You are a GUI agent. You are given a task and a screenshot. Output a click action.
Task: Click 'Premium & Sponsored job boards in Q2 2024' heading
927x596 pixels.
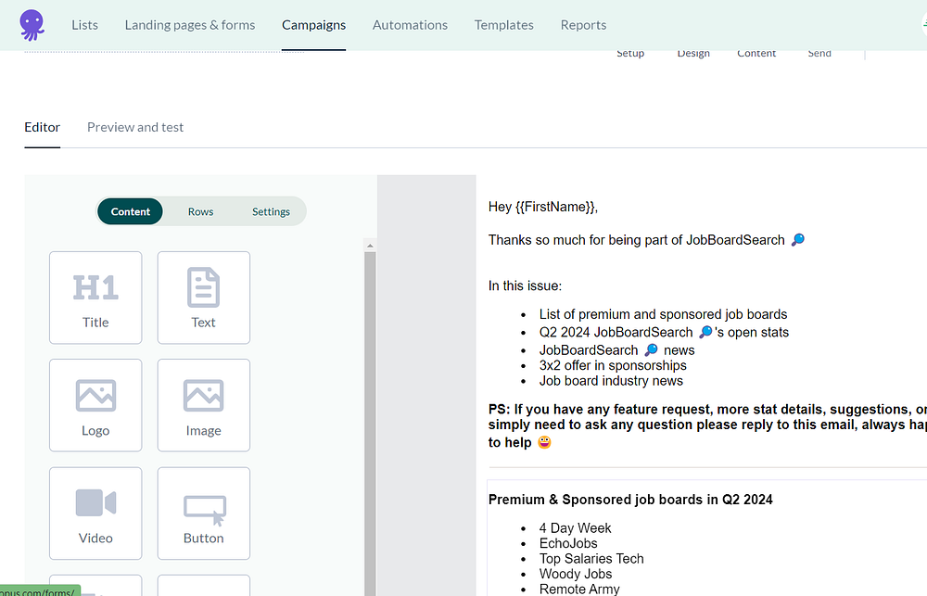(630, 500)
